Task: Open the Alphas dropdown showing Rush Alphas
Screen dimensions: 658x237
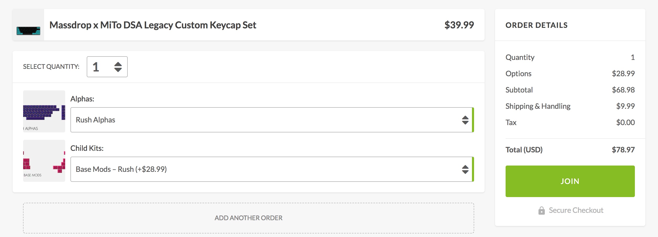Action: pyautogui.click(x=263, y=120)
